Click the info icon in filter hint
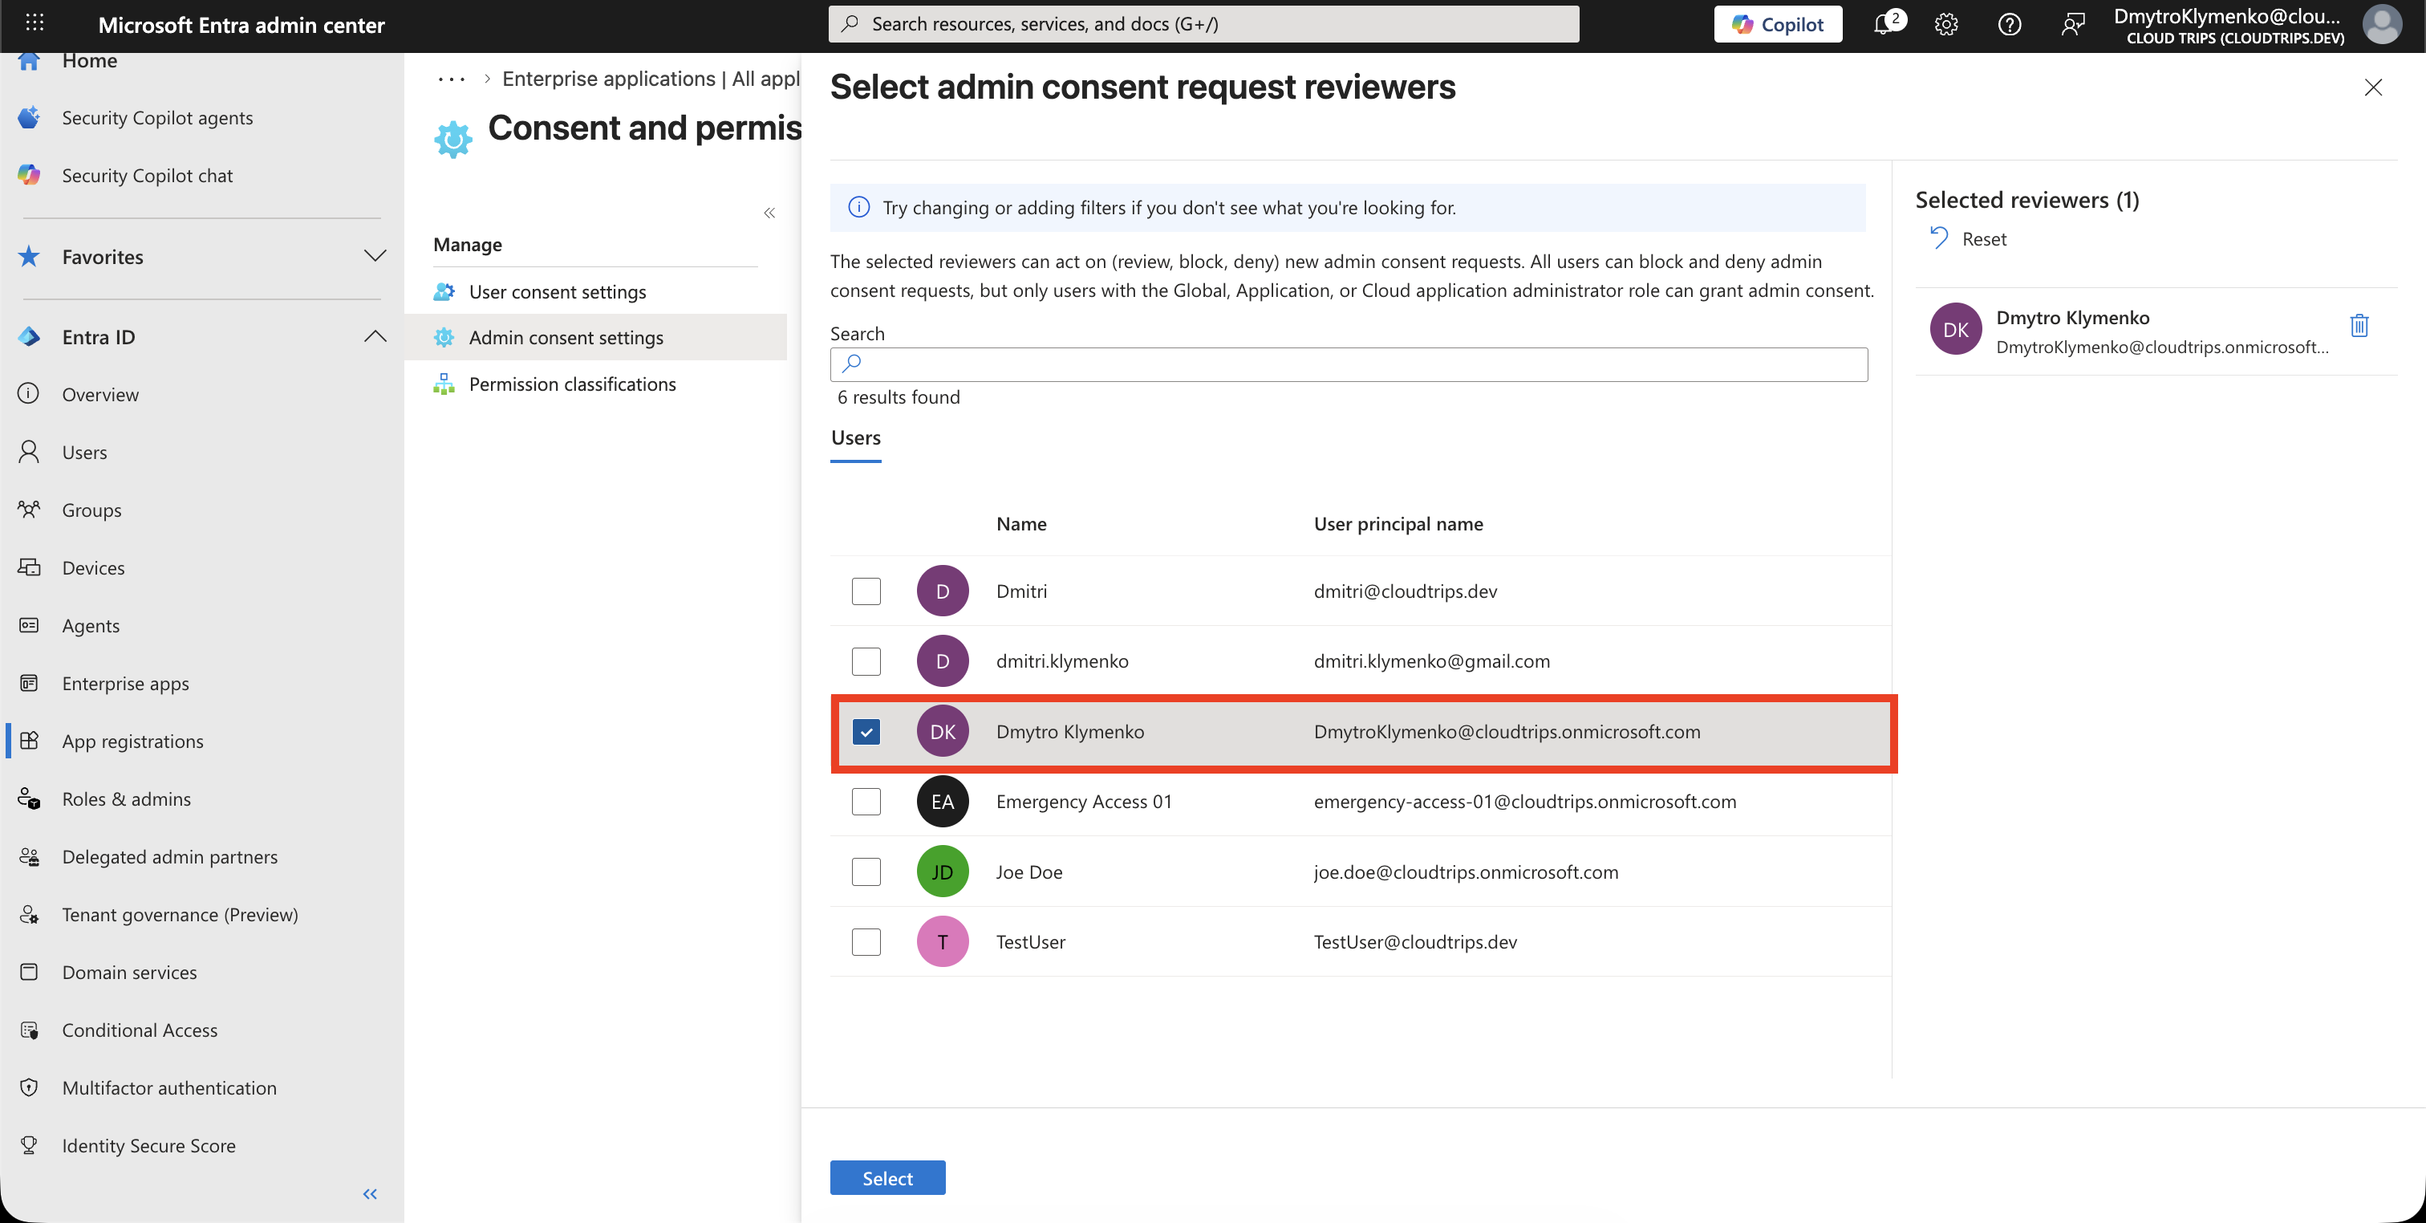The width and height of the screenshot is (2426, 1223). click(x=859, y=207)
